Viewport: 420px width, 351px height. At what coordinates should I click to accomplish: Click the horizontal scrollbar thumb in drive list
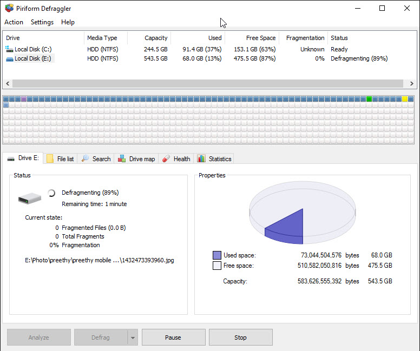208,83
